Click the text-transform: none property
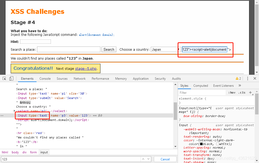The height and width of the screenshot is (163, 259). [202, 155]
